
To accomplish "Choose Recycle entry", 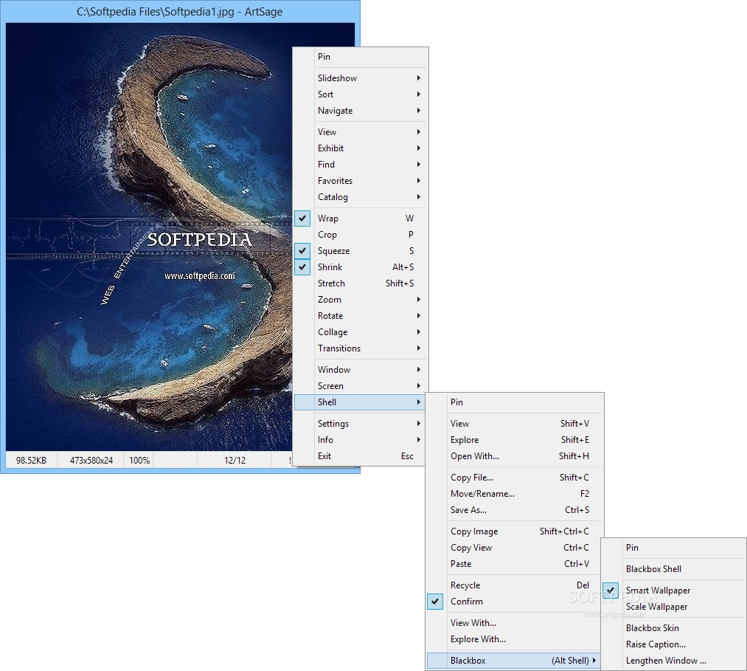I will (x=515, y=585).
